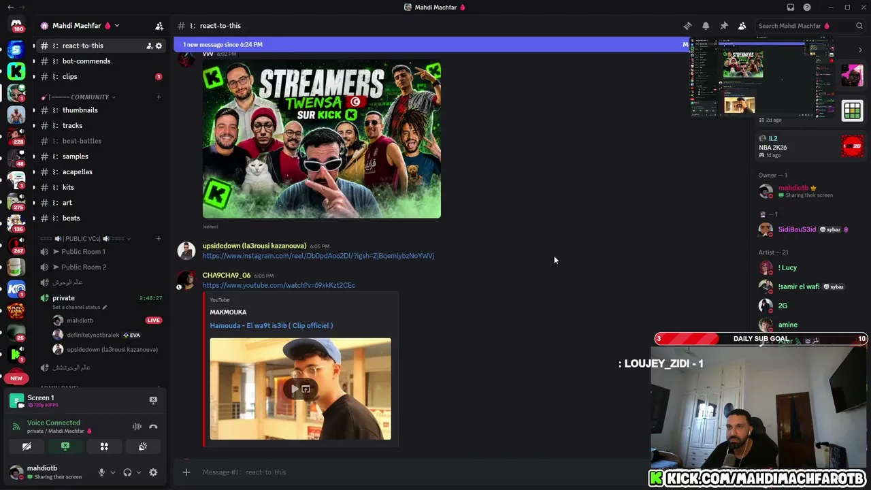Viewport: 871px width, 490px height.
Task: Open notification settings bell icon
Action: point(706,26)
